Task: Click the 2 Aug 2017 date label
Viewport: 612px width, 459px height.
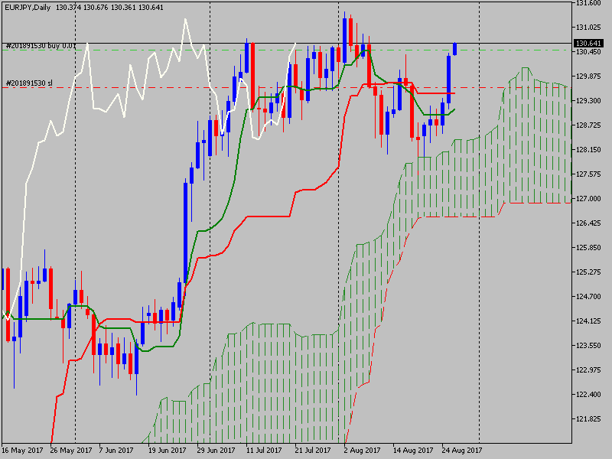Action: [x=362, y=451]
